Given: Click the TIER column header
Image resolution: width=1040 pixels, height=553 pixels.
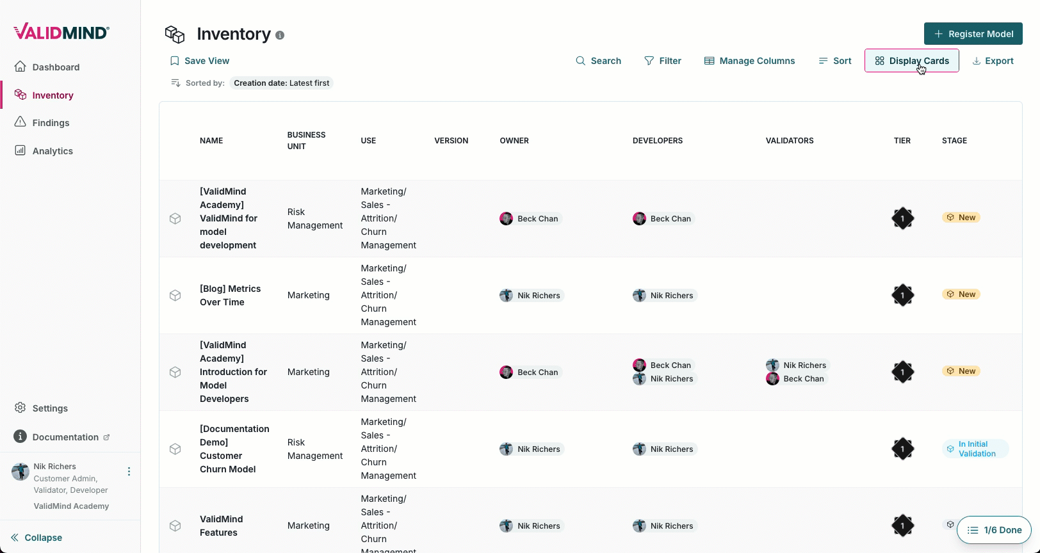Looking at the screenshot, I should 902,140.
